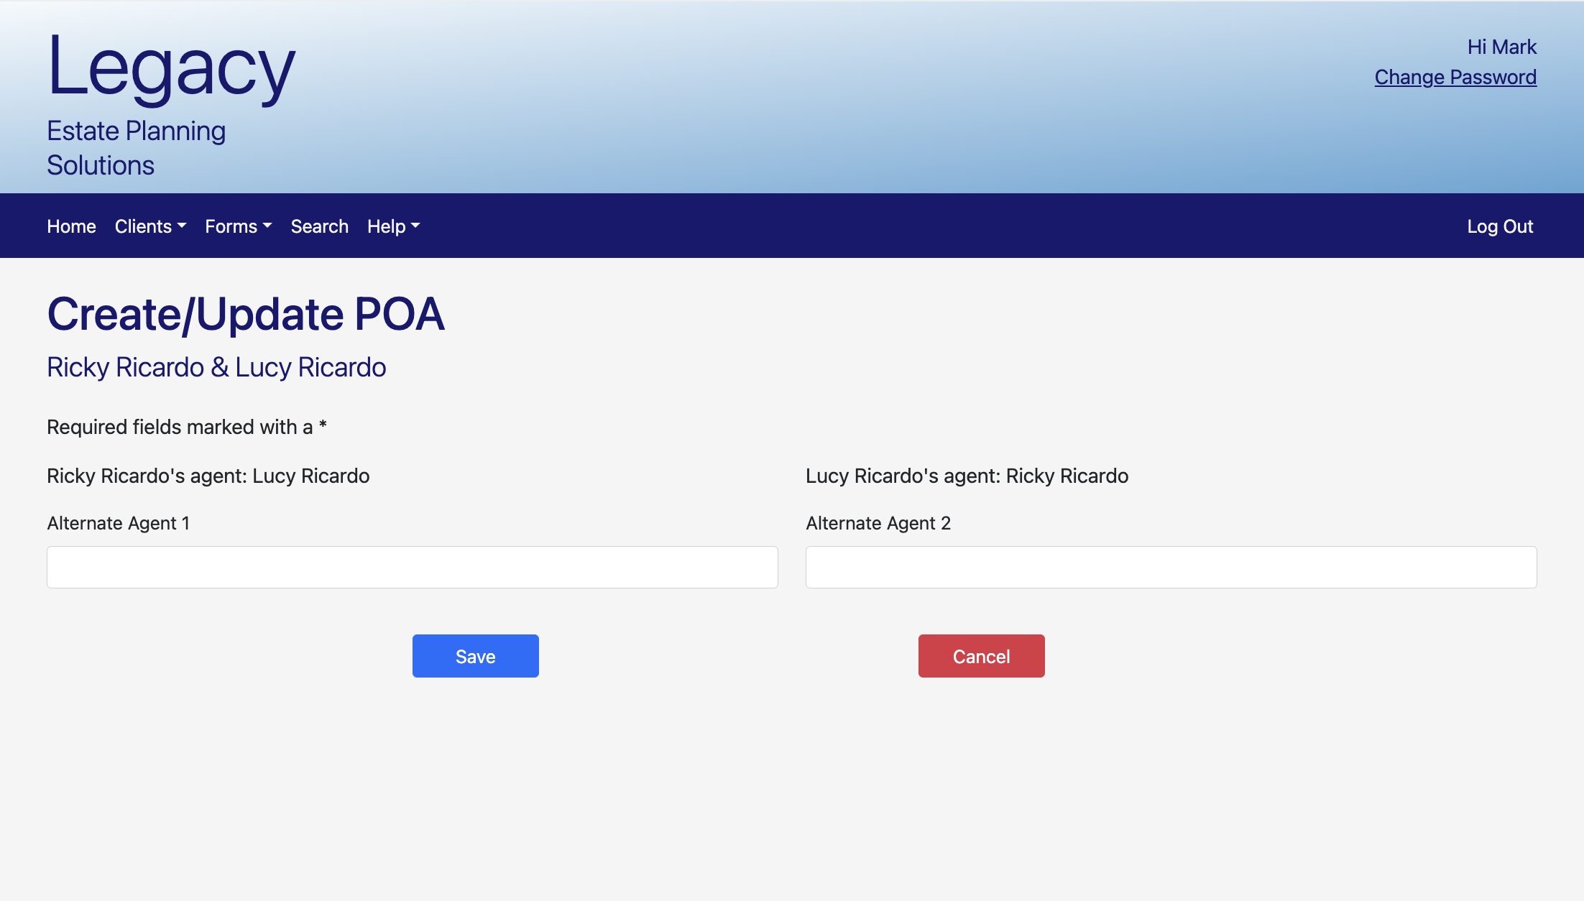
Task: Click the Change Password link
Action: click(x=1455, y=77)
